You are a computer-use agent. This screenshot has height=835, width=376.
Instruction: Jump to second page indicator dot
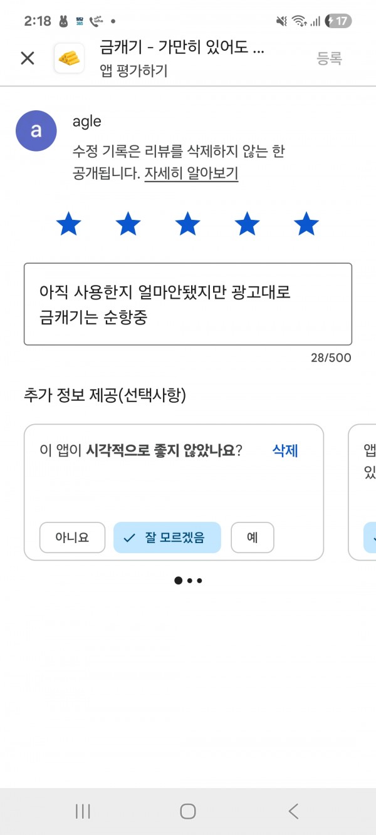(x=189, y=581)
